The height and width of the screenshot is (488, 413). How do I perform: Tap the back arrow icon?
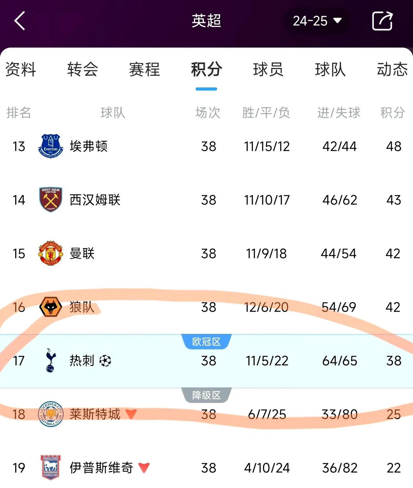[x=20, y=21]
